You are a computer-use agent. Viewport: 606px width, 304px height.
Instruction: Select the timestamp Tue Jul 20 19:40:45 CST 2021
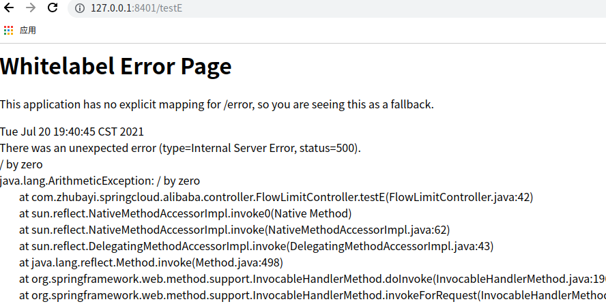coord(72,132)
